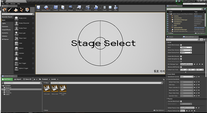Eject from the player controller

click(x=116, y=8)
